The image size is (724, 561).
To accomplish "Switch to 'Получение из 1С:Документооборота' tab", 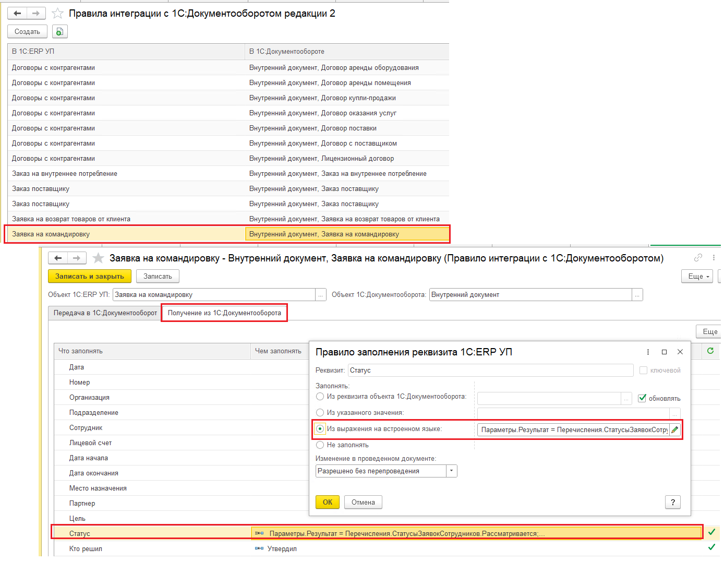I will pyautogui.click(x=224, y=313).
